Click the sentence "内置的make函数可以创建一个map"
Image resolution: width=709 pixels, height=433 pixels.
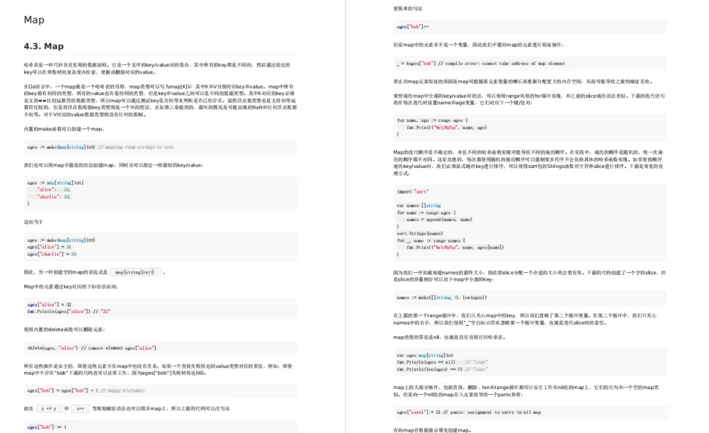click(x=64, y=129)
